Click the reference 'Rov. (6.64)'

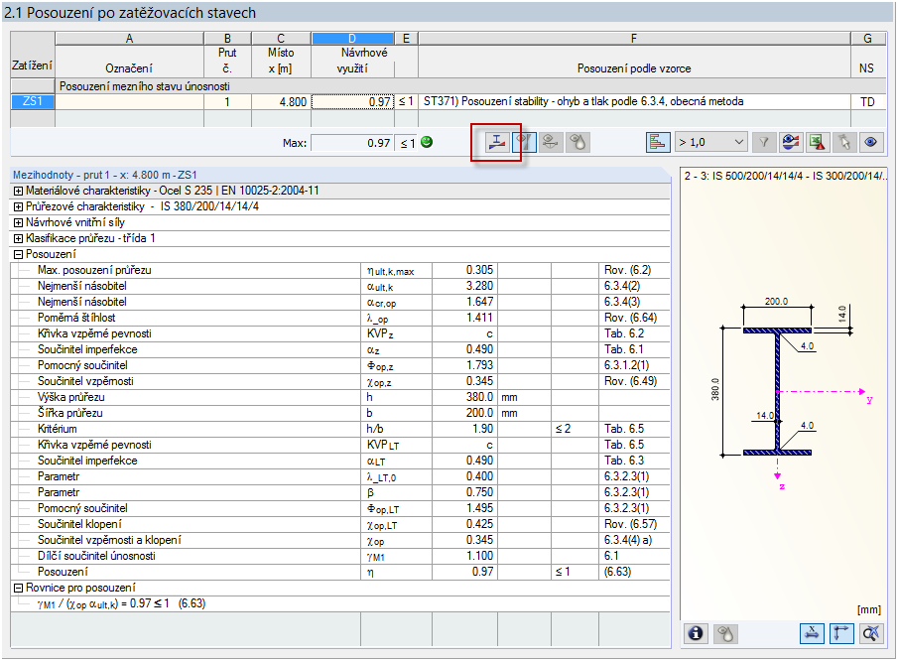(630, 318)
